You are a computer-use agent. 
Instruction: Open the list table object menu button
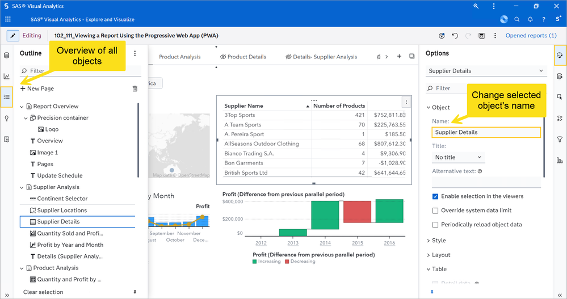[406, 102]
